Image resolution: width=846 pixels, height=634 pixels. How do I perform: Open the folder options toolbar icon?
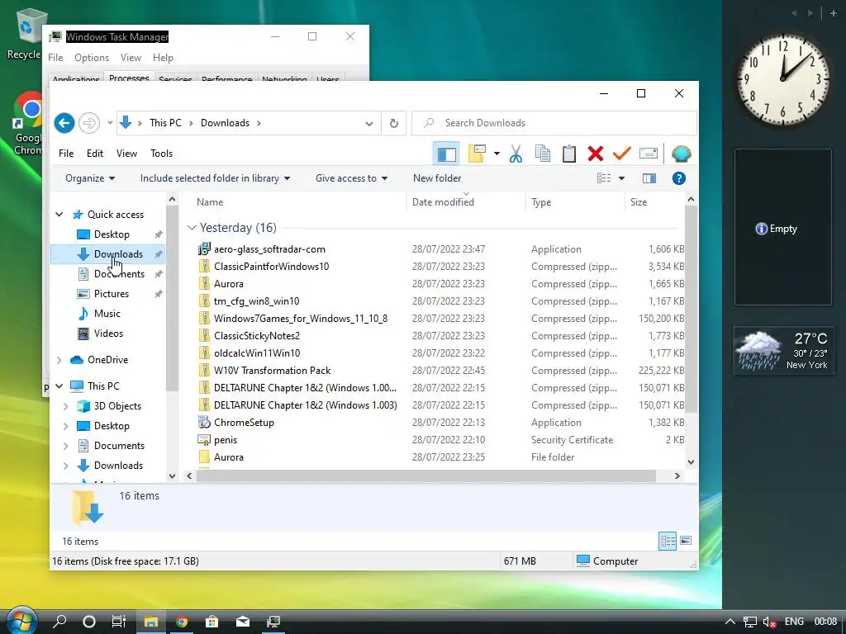pos(477,154)
